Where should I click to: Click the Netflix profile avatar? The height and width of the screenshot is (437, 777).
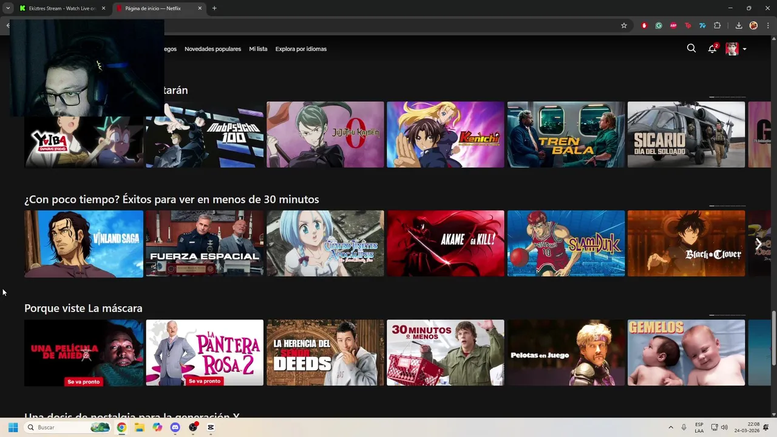coord(732,49)
